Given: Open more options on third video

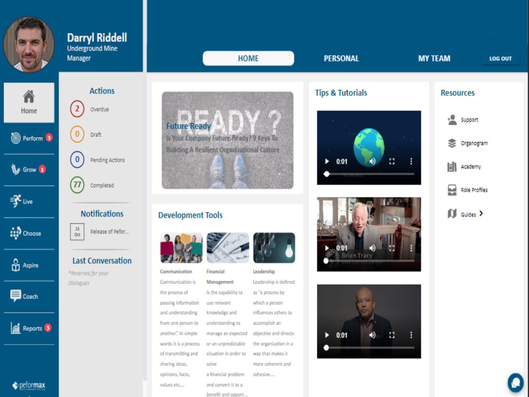Looking at the screenshot, I should click(411, 335).
